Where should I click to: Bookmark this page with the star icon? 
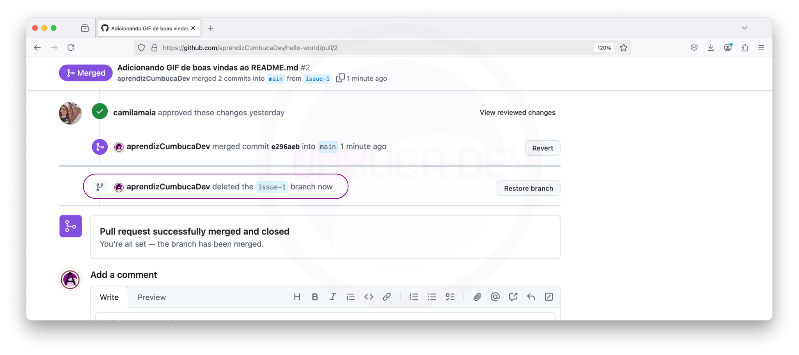pos(624,48)
